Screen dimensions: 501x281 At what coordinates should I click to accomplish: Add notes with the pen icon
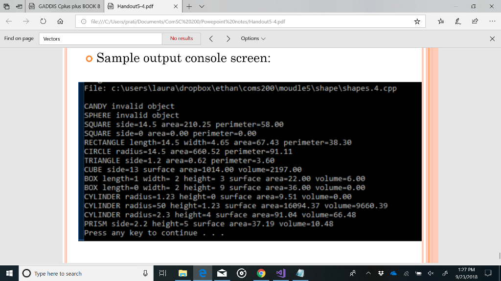458,21
